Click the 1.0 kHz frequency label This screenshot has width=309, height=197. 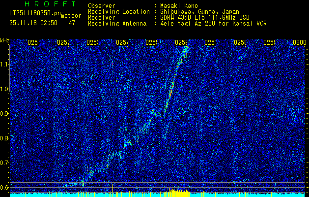(5, 89)
